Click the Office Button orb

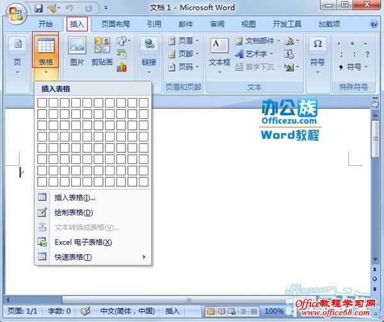15,13
